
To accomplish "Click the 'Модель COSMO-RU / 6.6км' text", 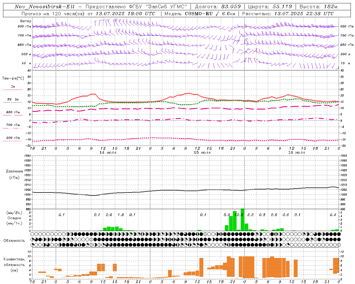I will point(200,14).
